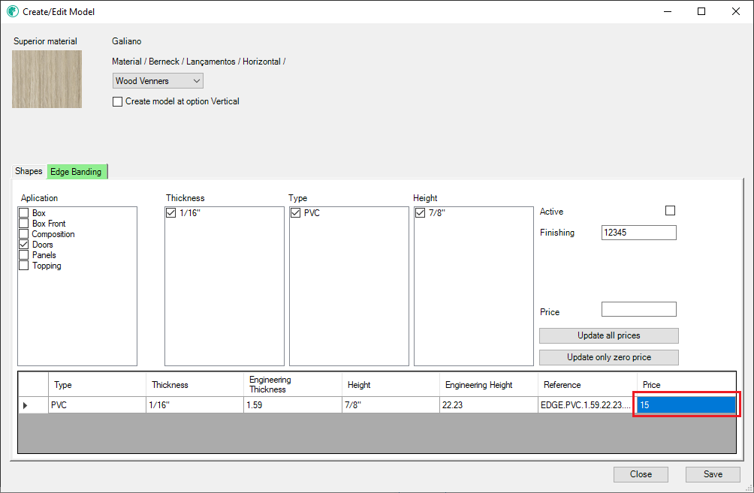This screenshot has height=493, width=754.
Task: Click Update only zero price button
Action: coord(608,357)
